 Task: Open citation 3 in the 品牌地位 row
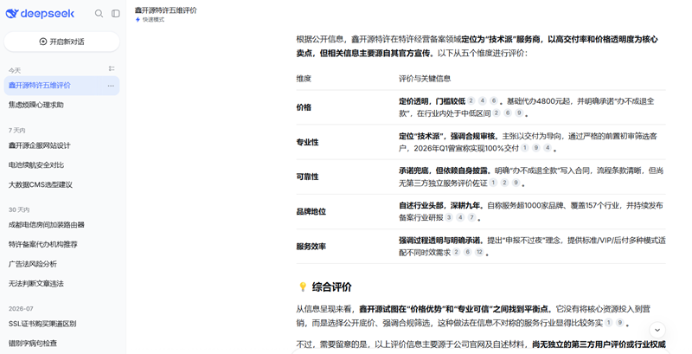pos(449,217)
